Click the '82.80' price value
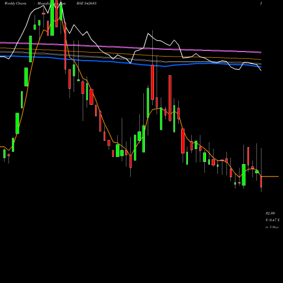This screenshot has width=283, height=283. pos(270,213)
